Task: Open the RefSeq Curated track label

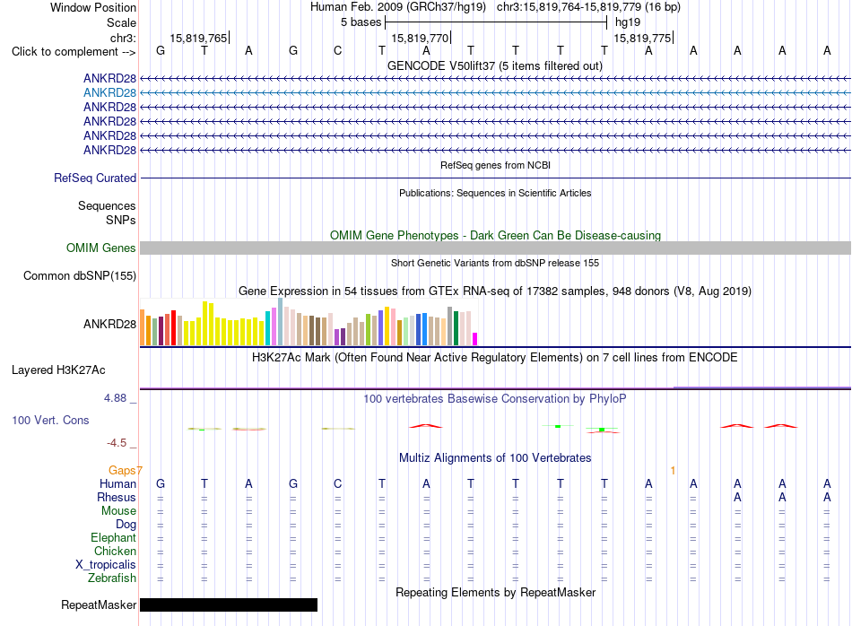Action: tap(95, 178)
